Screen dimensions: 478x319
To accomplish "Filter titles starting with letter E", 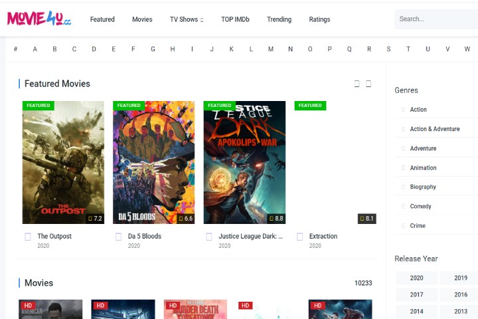I will (114, 49).
